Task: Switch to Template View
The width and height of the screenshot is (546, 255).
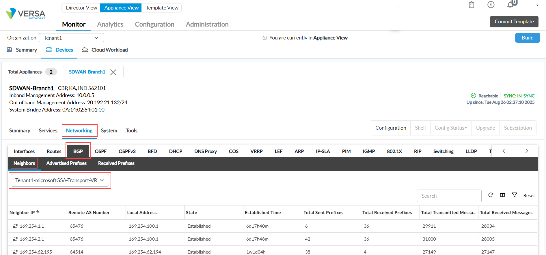Action: coord(162,8)
